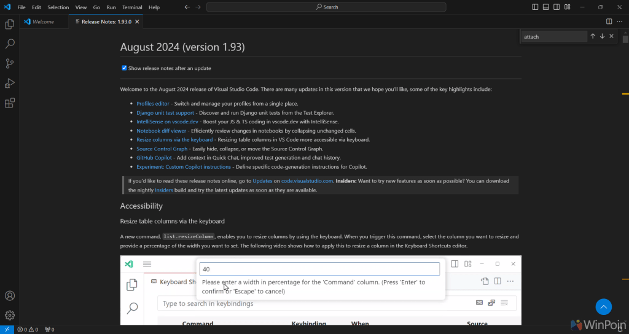Open the Customize Layout icon
The height and width of the screenshot is (334, 629).
click(x=567, y=7)
